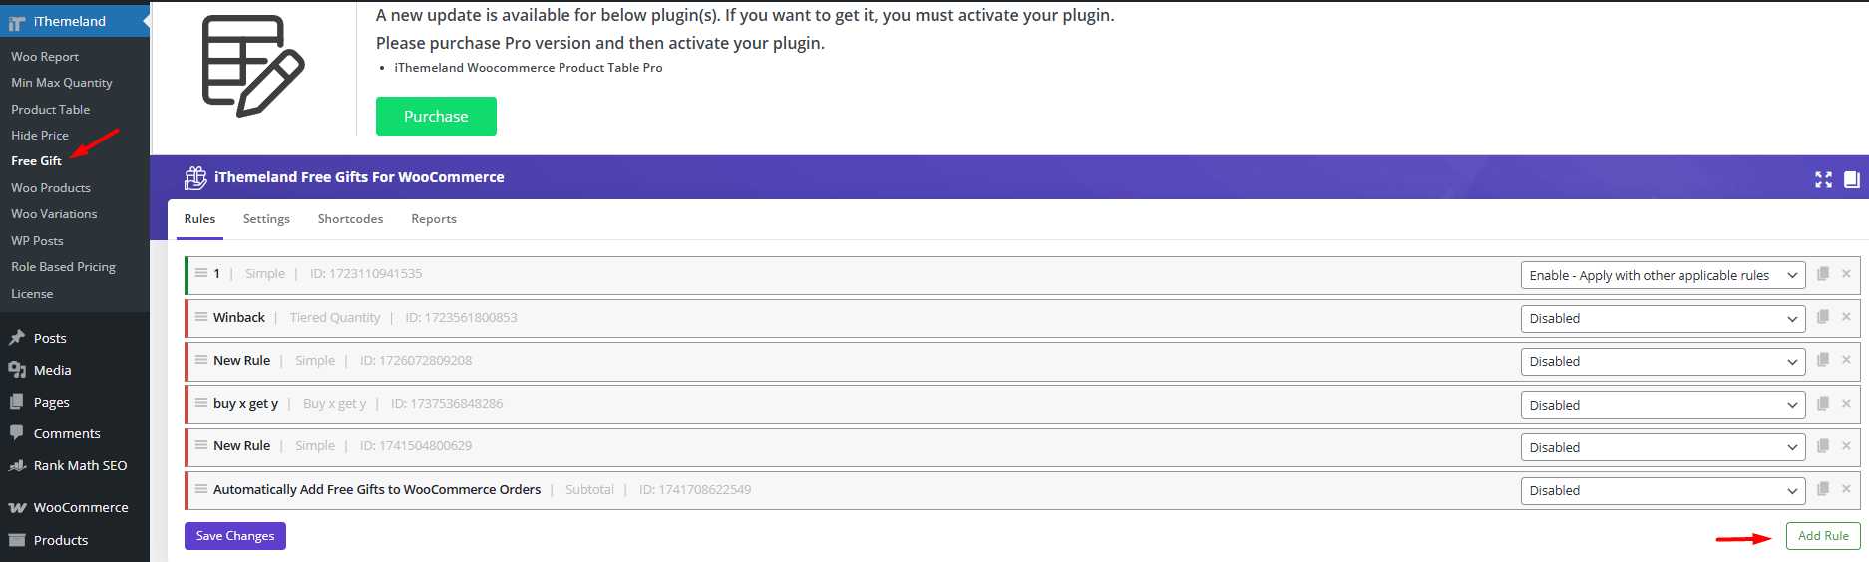Viewport: 1869px width, 562px height.
Task: Switch to the Reports tab
Action: 434,219
